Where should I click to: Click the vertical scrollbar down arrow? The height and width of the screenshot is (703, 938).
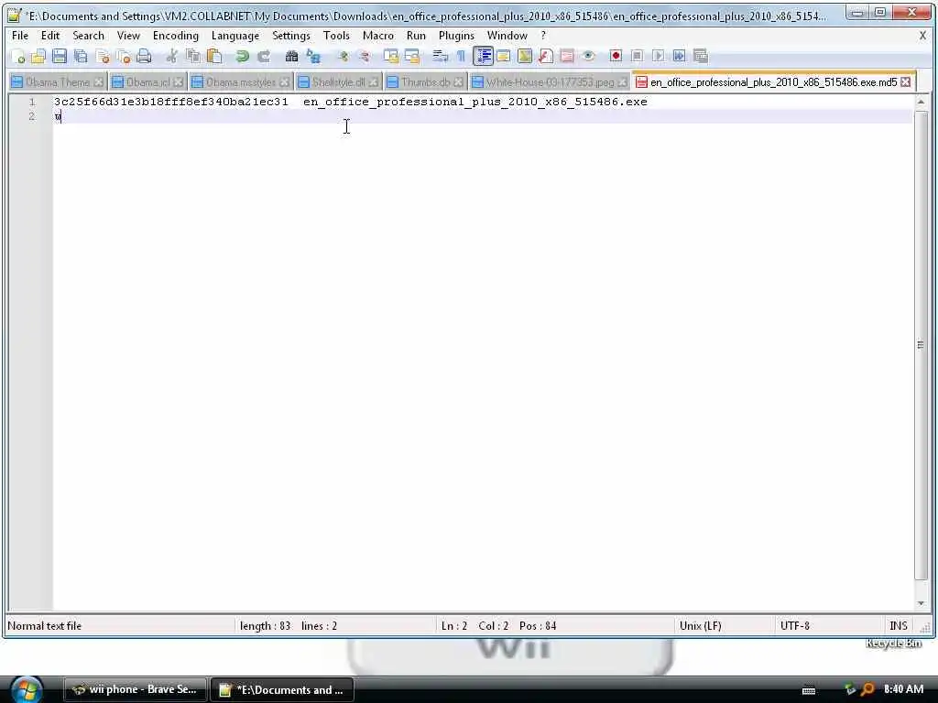pyautogui.click(x=921, y=603)
